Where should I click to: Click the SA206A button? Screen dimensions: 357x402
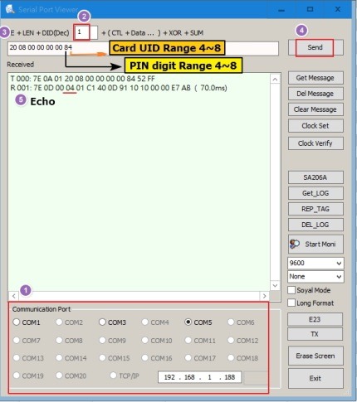[x=315, y=177]
